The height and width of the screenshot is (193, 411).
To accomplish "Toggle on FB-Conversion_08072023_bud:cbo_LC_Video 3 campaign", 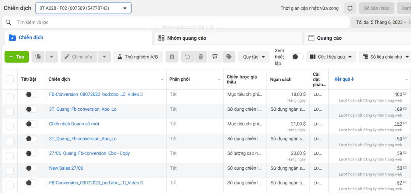I will pyautogui.click(x=31, y=94).
